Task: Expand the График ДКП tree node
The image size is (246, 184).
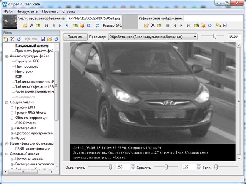Action: click(x=12, y=107)
